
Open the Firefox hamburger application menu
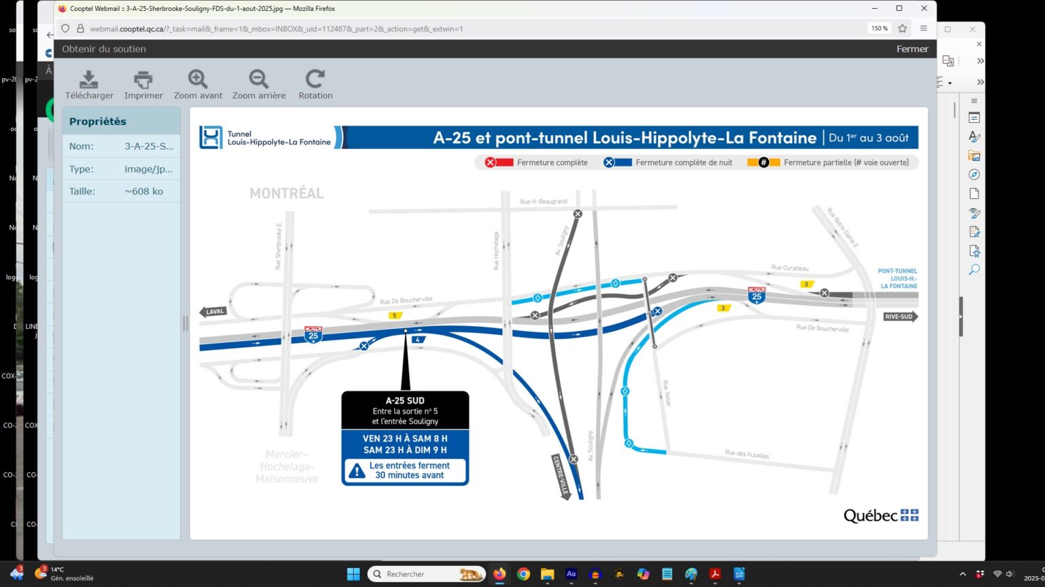pos(923,29)
